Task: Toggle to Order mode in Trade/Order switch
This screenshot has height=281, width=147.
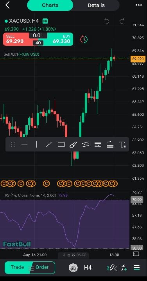Action: pyautogui.click(x=42, y=267)
